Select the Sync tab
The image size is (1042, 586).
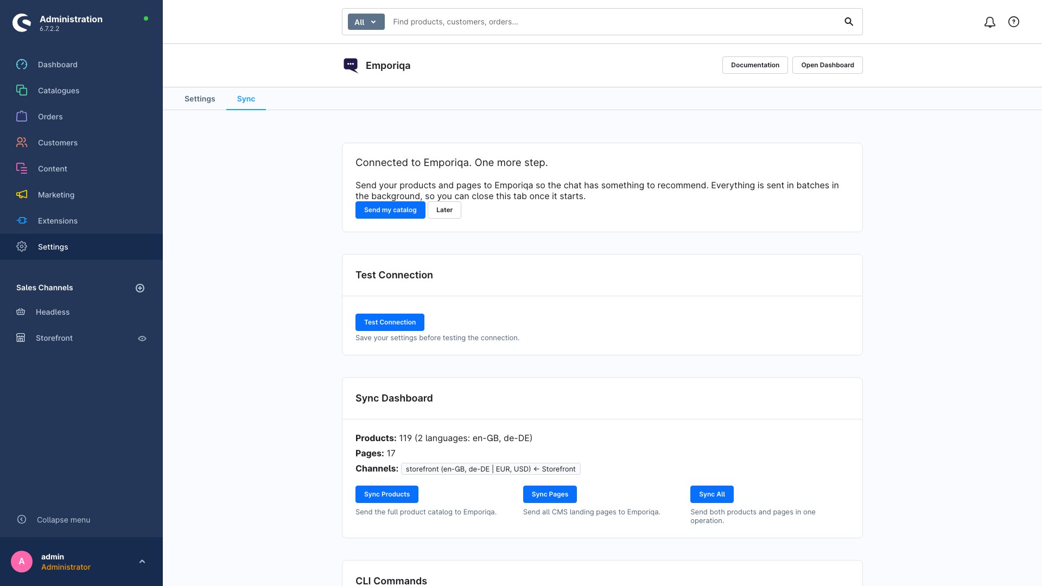(246, 99)
